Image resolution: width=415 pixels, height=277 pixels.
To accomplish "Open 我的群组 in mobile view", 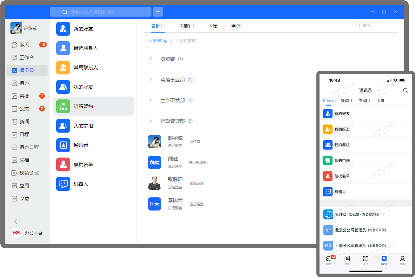I will point(365,145).
